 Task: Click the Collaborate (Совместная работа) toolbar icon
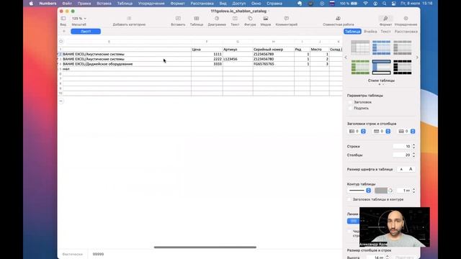(338, 19)
